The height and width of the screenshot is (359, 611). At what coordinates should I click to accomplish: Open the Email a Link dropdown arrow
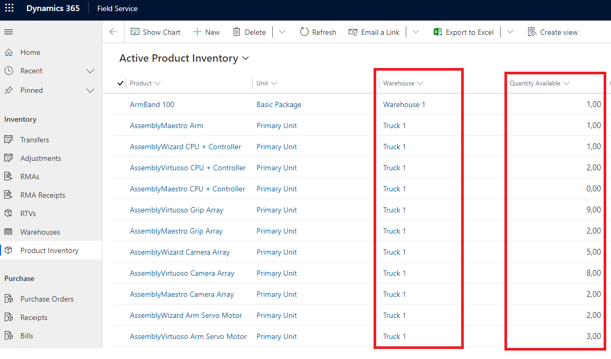[x=416, y=32]
